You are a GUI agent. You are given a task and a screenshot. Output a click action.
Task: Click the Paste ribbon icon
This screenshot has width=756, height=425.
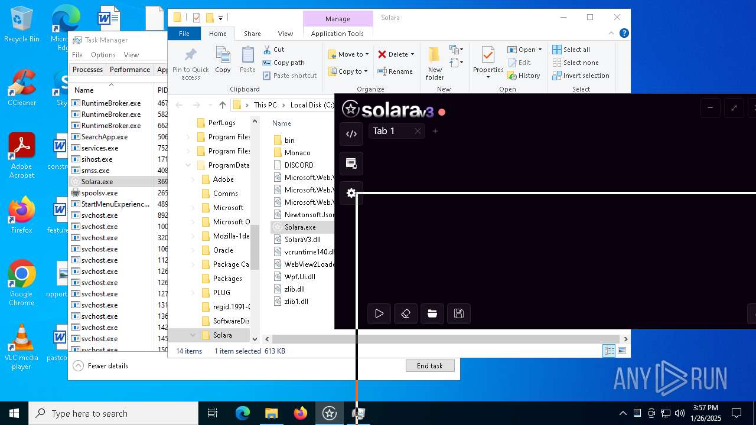247,60
